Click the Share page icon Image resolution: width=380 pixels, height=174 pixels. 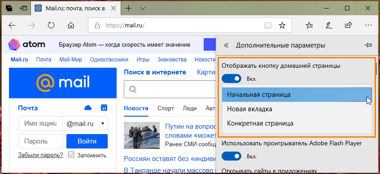(348, 25)
